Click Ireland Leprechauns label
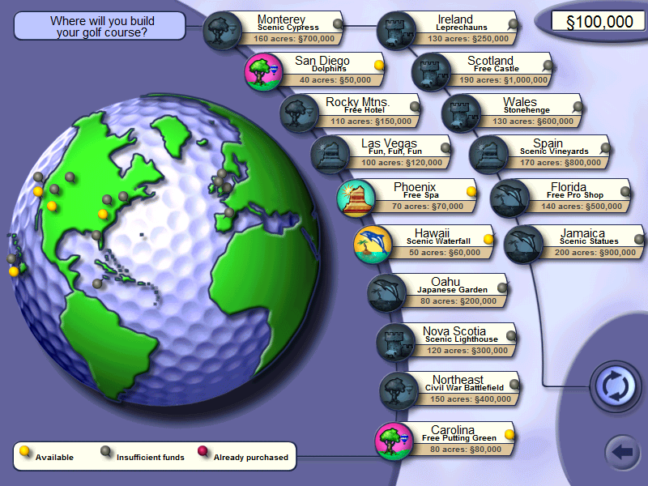The width and height of the screenshot is (648, 486). coord(462,28)
